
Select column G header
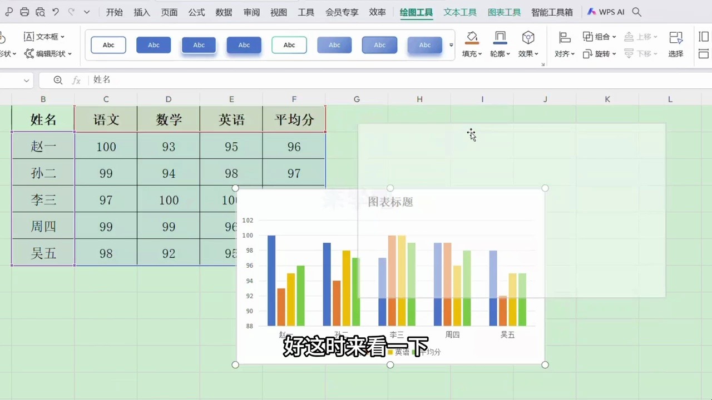pyautogui.click(x=357, y=99)
